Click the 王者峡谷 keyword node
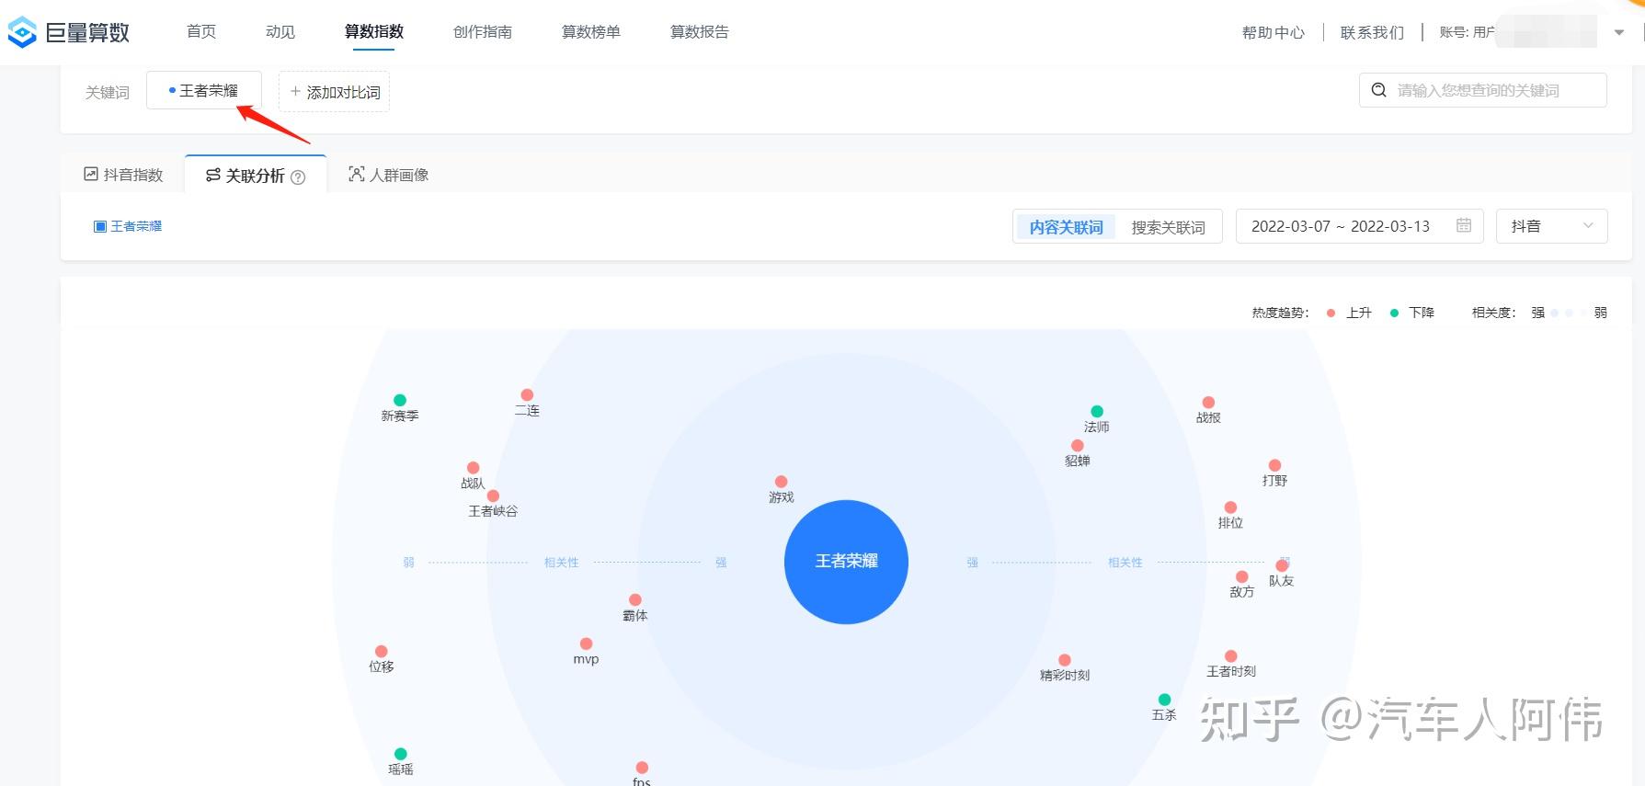 [493, 496]
